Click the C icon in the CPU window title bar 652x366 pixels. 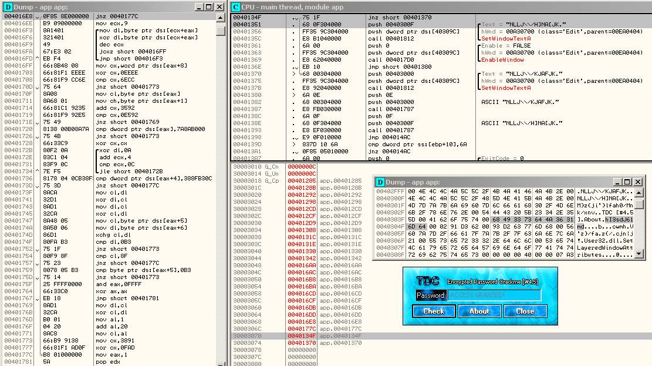click(x=235, y=6)
